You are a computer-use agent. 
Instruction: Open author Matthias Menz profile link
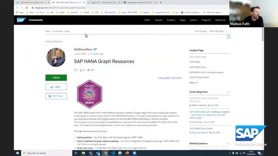click(x=83, y=49)
